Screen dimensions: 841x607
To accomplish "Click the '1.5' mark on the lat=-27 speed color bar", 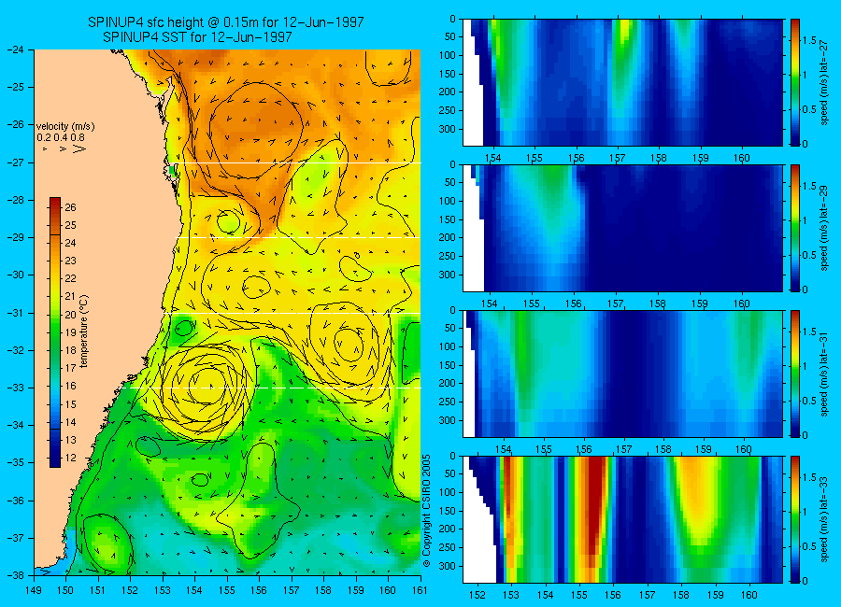I will pyautogui.click(x=809, y=41).
